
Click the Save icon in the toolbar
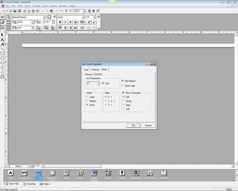pos(15,11)
